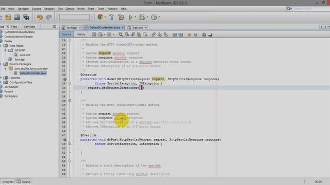Toggle Highlight Search icon in editor toolbar

139,34
